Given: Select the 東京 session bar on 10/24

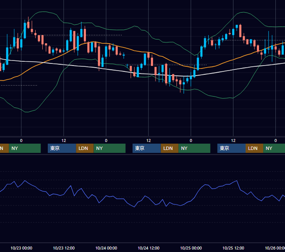Looking at the screenshot, I should pyautogui.click(x=147, y=148).
